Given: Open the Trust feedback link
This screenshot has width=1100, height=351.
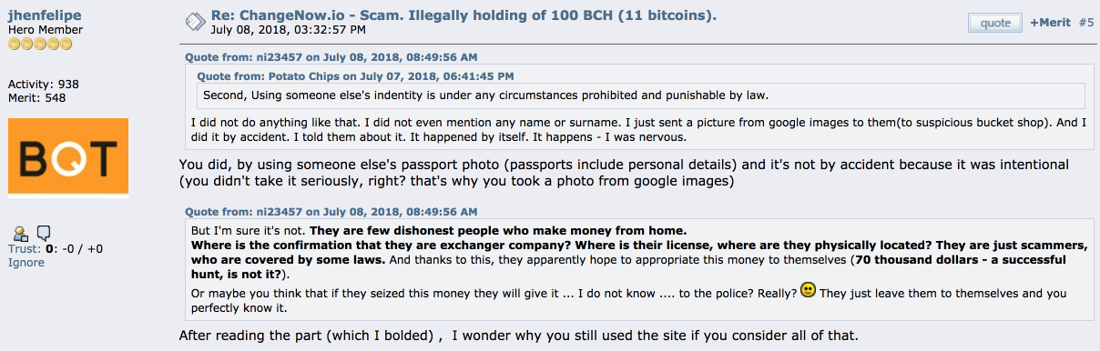Looking at the screenshot, I should [24, 249].
